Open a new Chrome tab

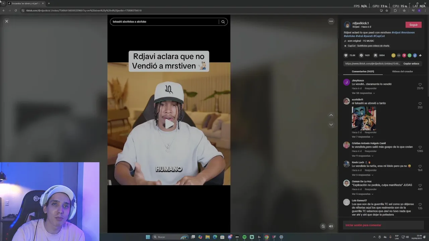pos(49,3)
